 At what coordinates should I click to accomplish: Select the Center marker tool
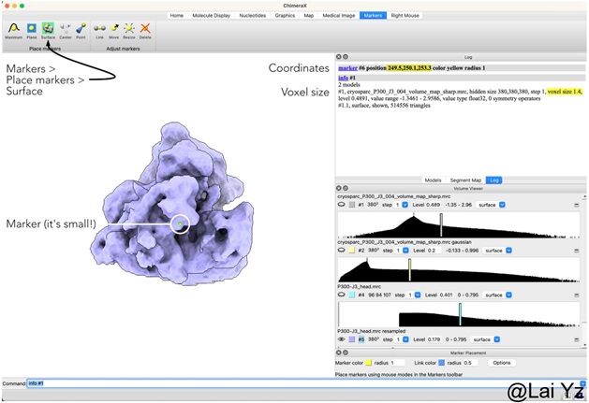(x=66, y=31)
